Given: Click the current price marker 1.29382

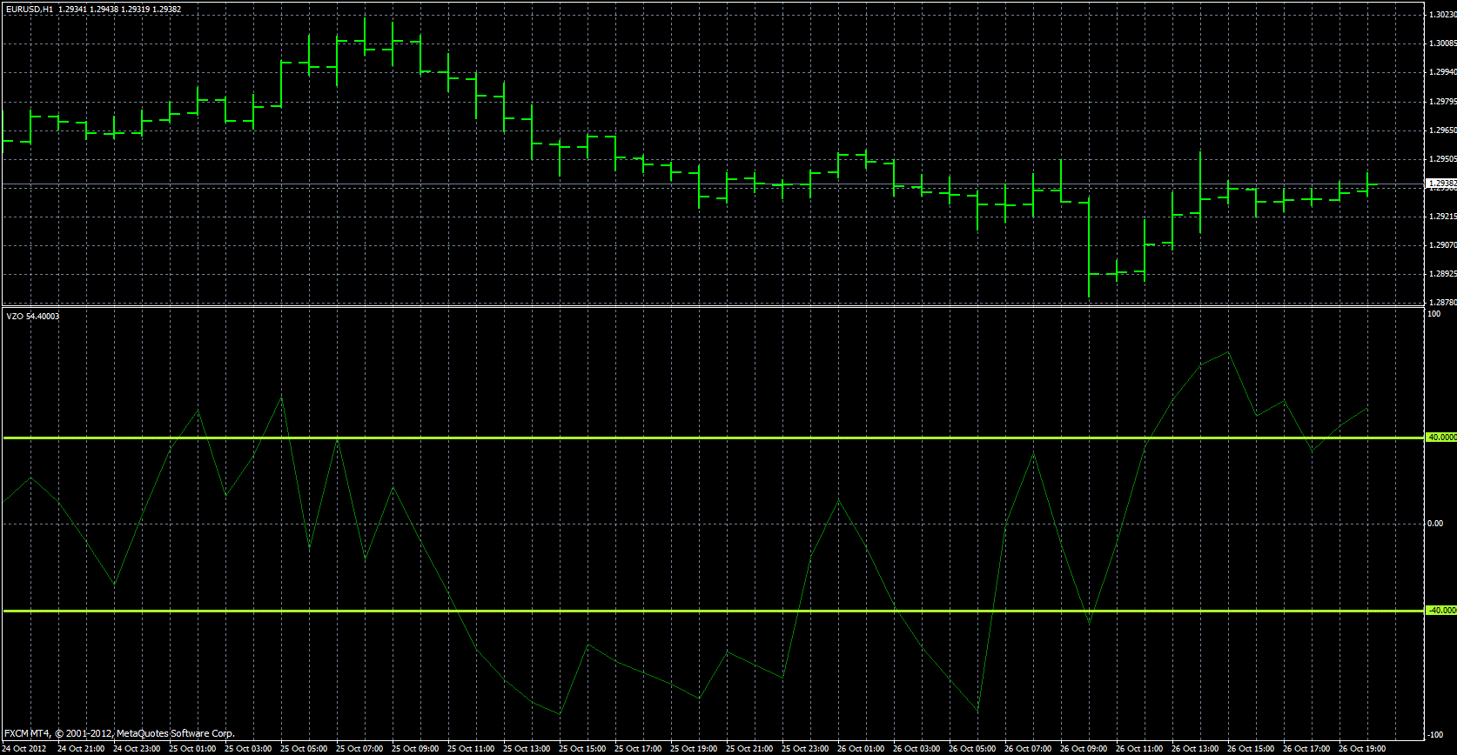Looking at the screenshot, I should [x=1441, y=184].
